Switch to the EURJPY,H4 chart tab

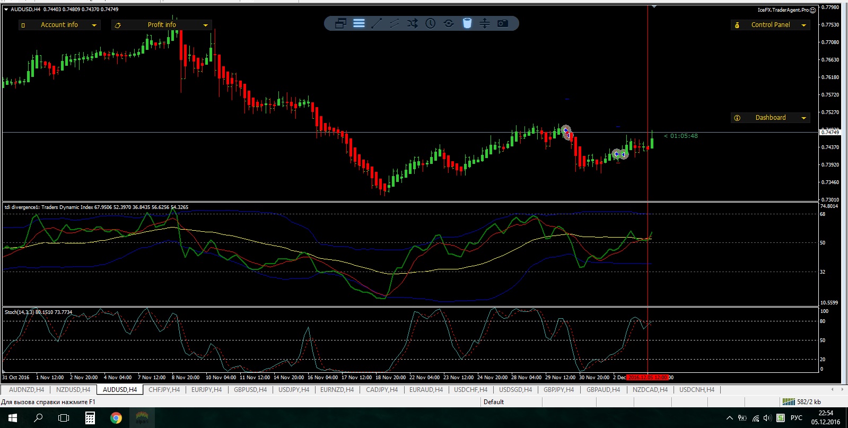(206, 390)
